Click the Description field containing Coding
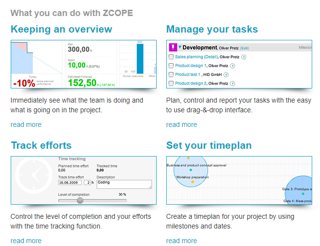This screenshot has height=246, width=320. click(124, 184)
